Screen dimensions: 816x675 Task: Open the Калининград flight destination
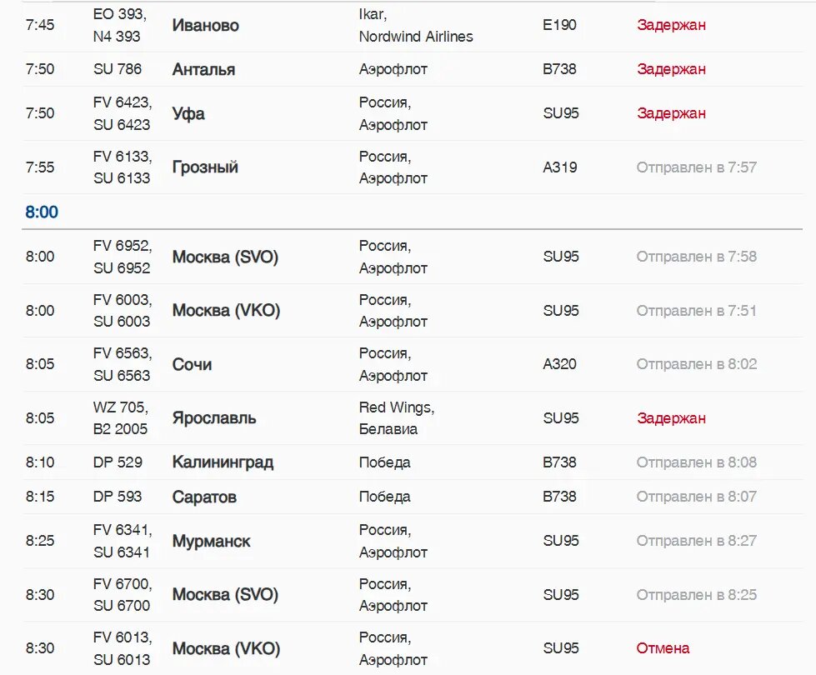pos(223,462)
